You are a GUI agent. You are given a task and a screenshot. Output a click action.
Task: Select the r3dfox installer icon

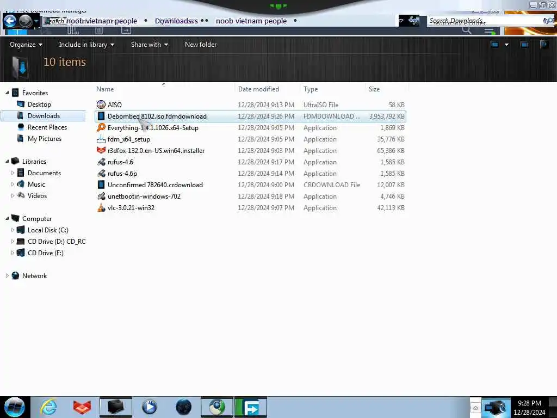click(101, 150)
